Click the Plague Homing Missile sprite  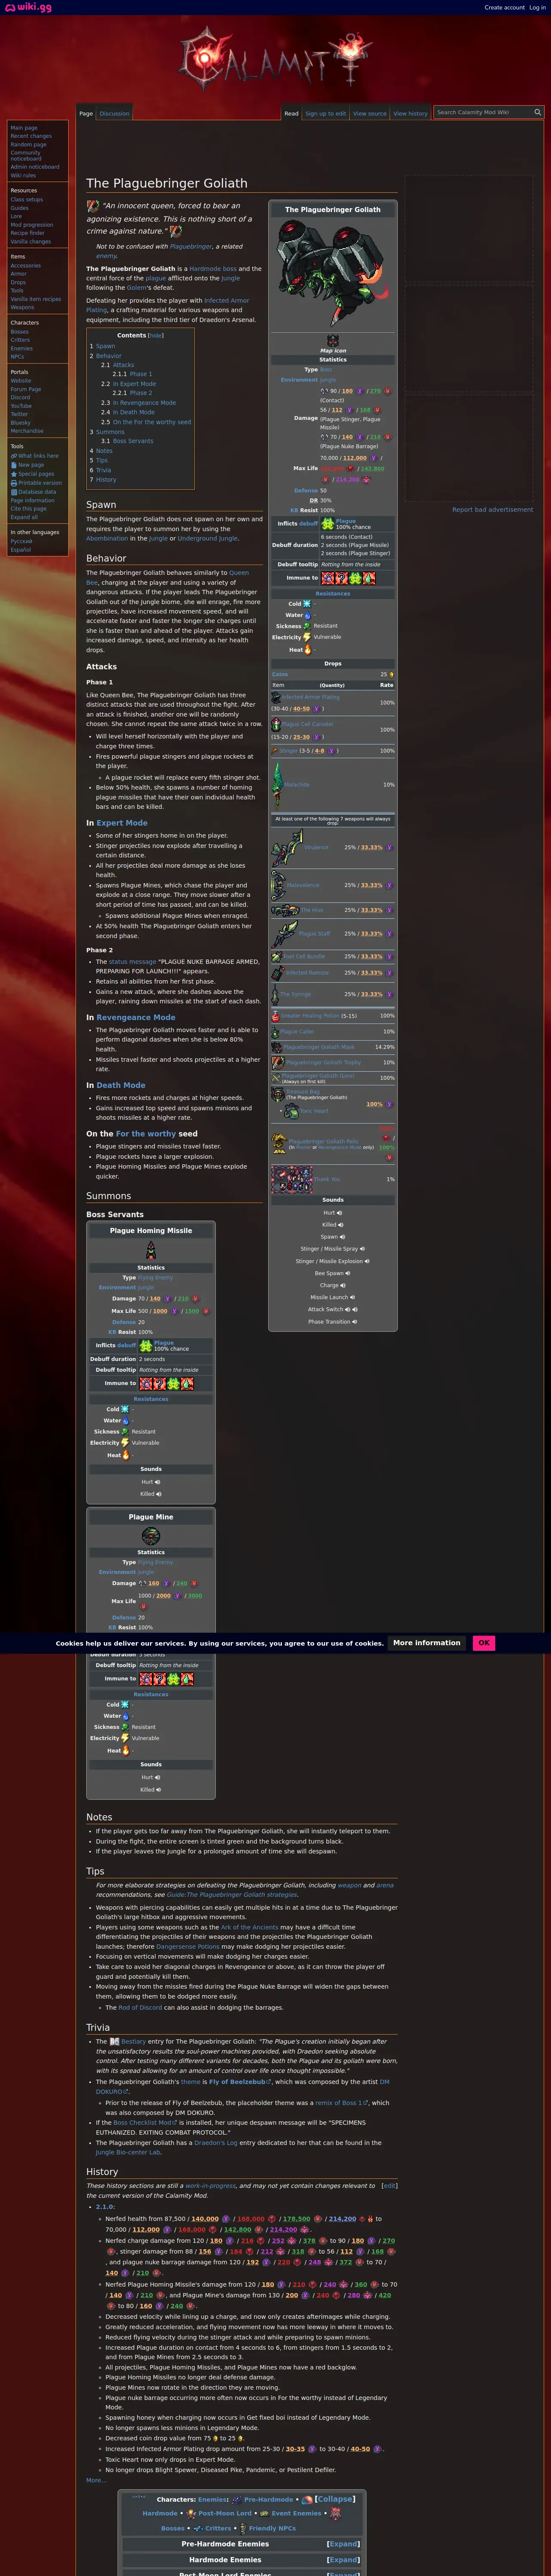click(151, 1250)
